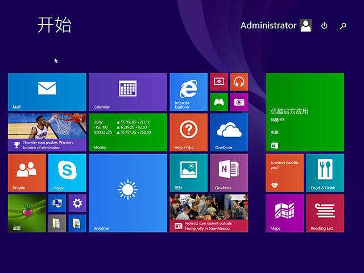Screen dimensions: 364x273
Task: Open the Food & Drink tile
Action: point(325,173)
